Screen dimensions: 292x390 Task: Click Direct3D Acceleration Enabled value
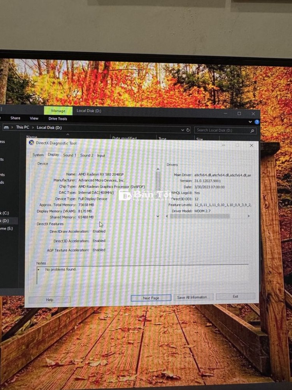coord(99,241)
